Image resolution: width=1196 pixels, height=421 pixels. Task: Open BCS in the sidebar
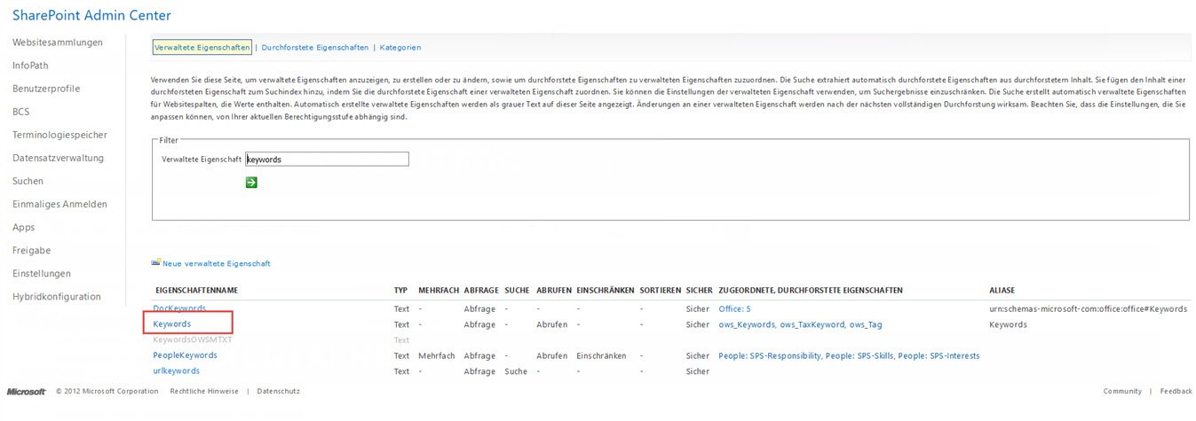[21, 112]
